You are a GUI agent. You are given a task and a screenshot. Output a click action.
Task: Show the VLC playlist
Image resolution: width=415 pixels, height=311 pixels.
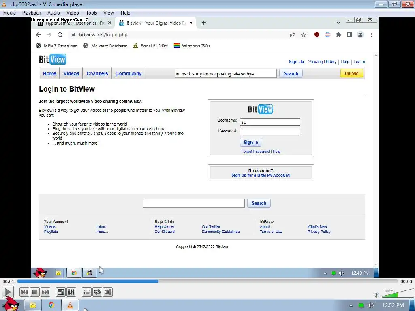click(x=87, y=292)
